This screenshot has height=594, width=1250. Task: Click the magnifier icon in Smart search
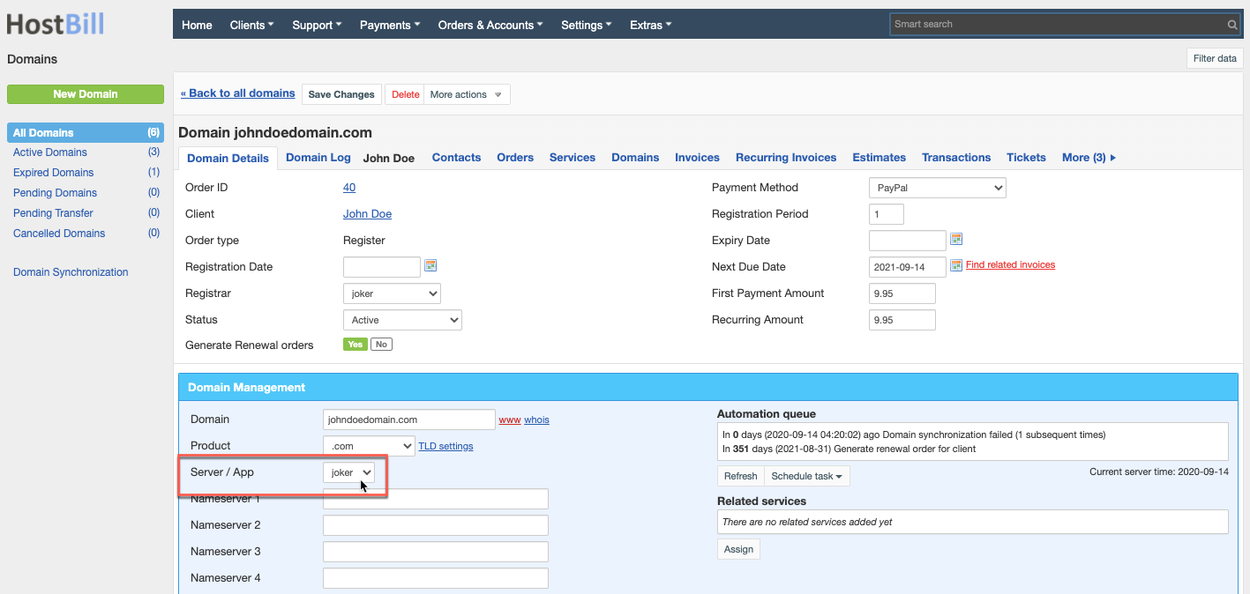1231,24
